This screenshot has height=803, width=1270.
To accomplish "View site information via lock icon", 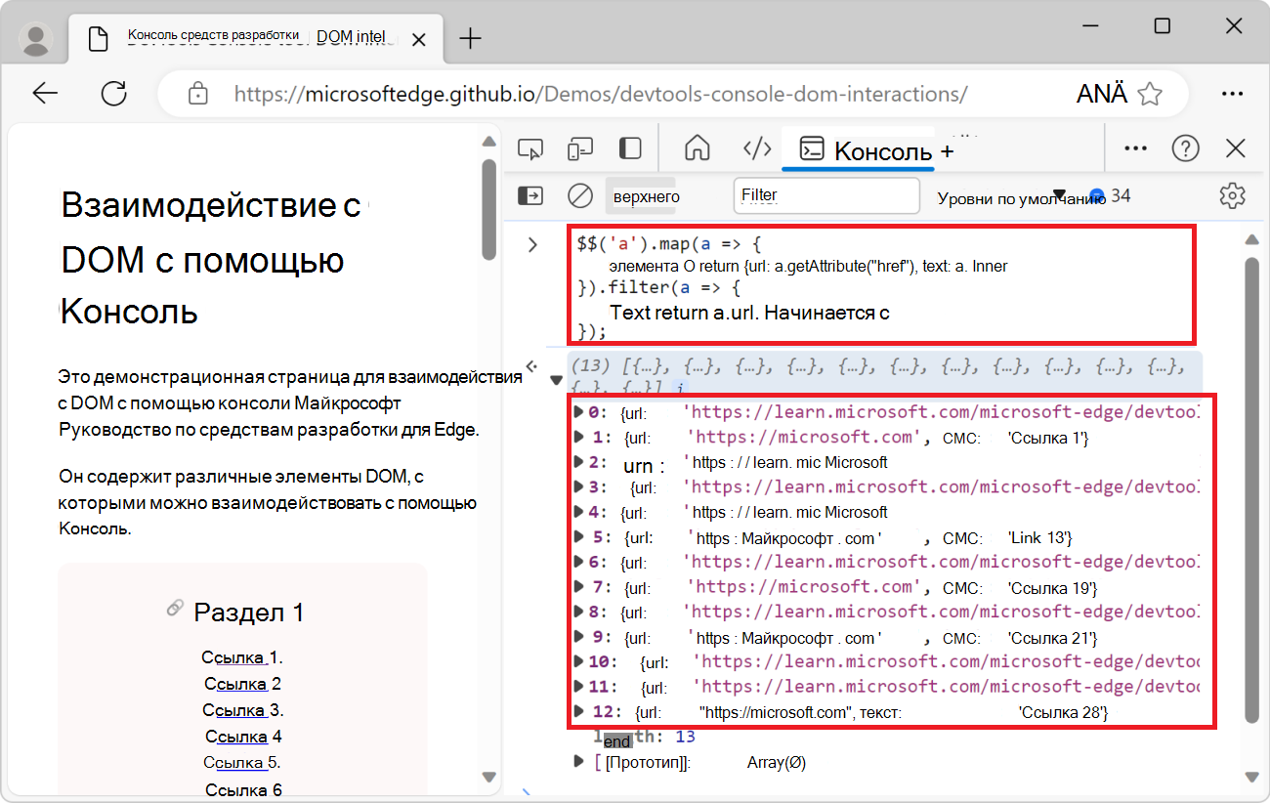I will pyautogui.click(x=198, y=93).
